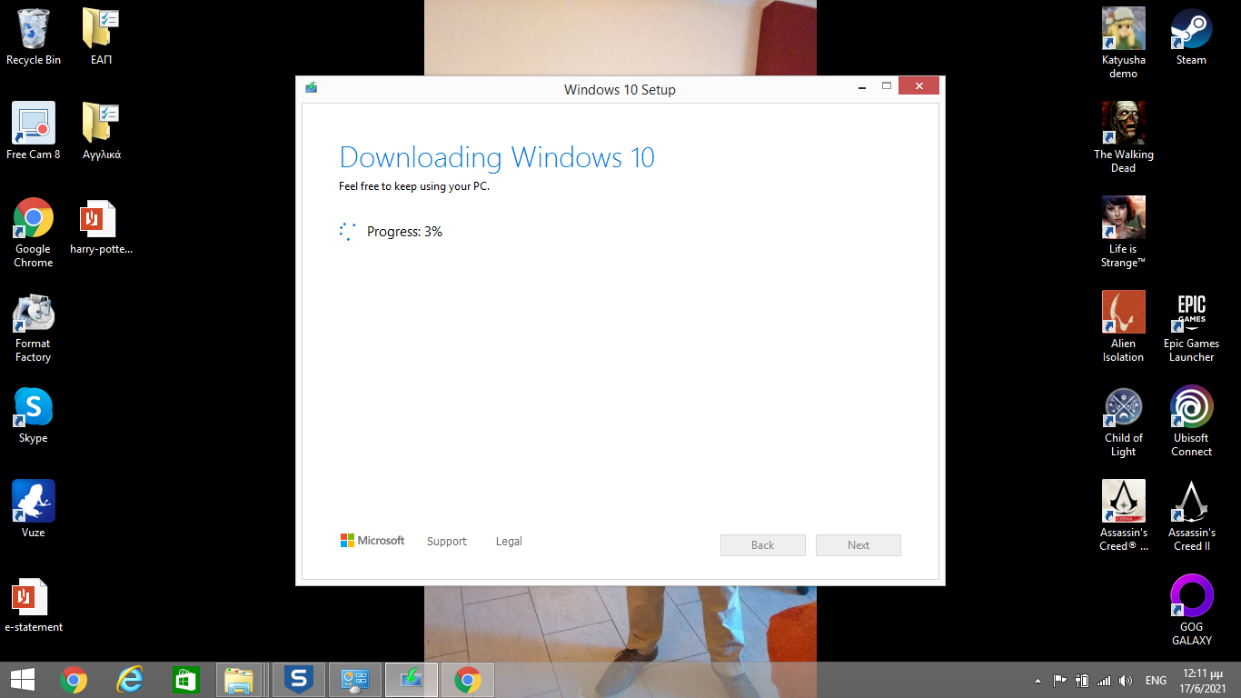The width and height of the screenshot is (1241, 698).
Task: Switch input language from ENG
Action: (1156, 681)
